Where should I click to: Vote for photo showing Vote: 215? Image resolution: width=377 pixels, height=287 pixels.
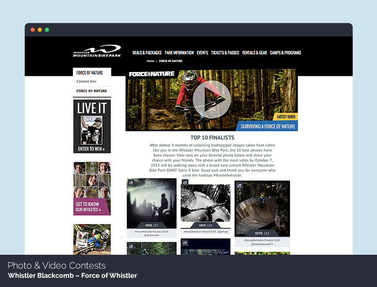(262, 233)
